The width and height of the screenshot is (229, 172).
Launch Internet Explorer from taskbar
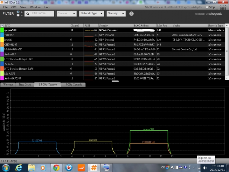point(19,168)
